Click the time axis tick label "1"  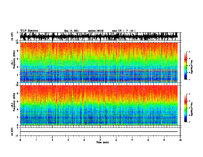pos(36,140)
